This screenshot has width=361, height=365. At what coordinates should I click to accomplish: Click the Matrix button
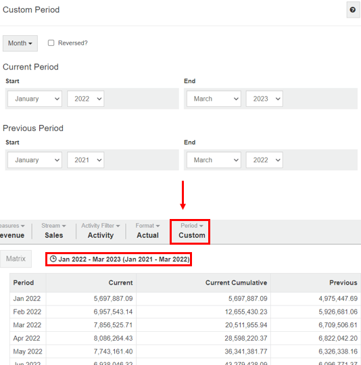pos(16,259)
